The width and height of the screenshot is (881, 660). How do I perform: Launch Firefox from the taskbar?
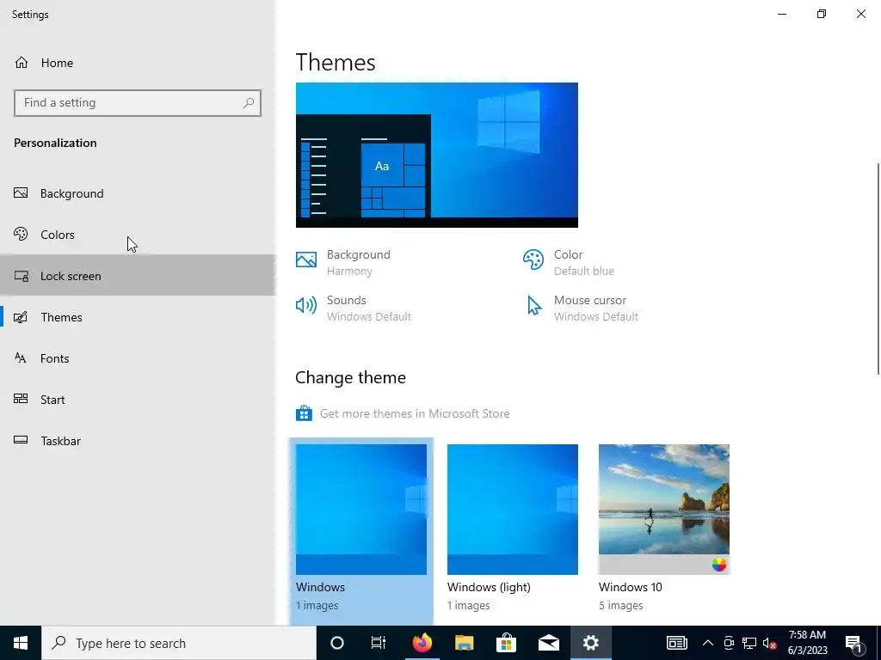point(422,643)
